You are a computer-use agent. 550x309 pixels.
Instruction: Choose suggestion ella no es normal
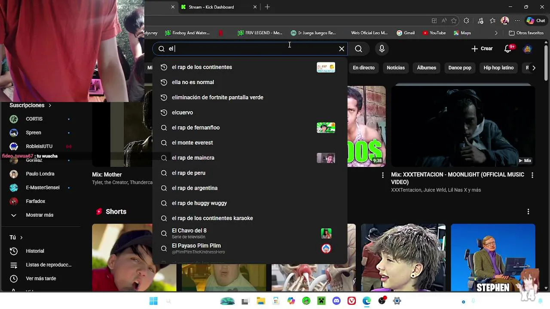(250, 82)
